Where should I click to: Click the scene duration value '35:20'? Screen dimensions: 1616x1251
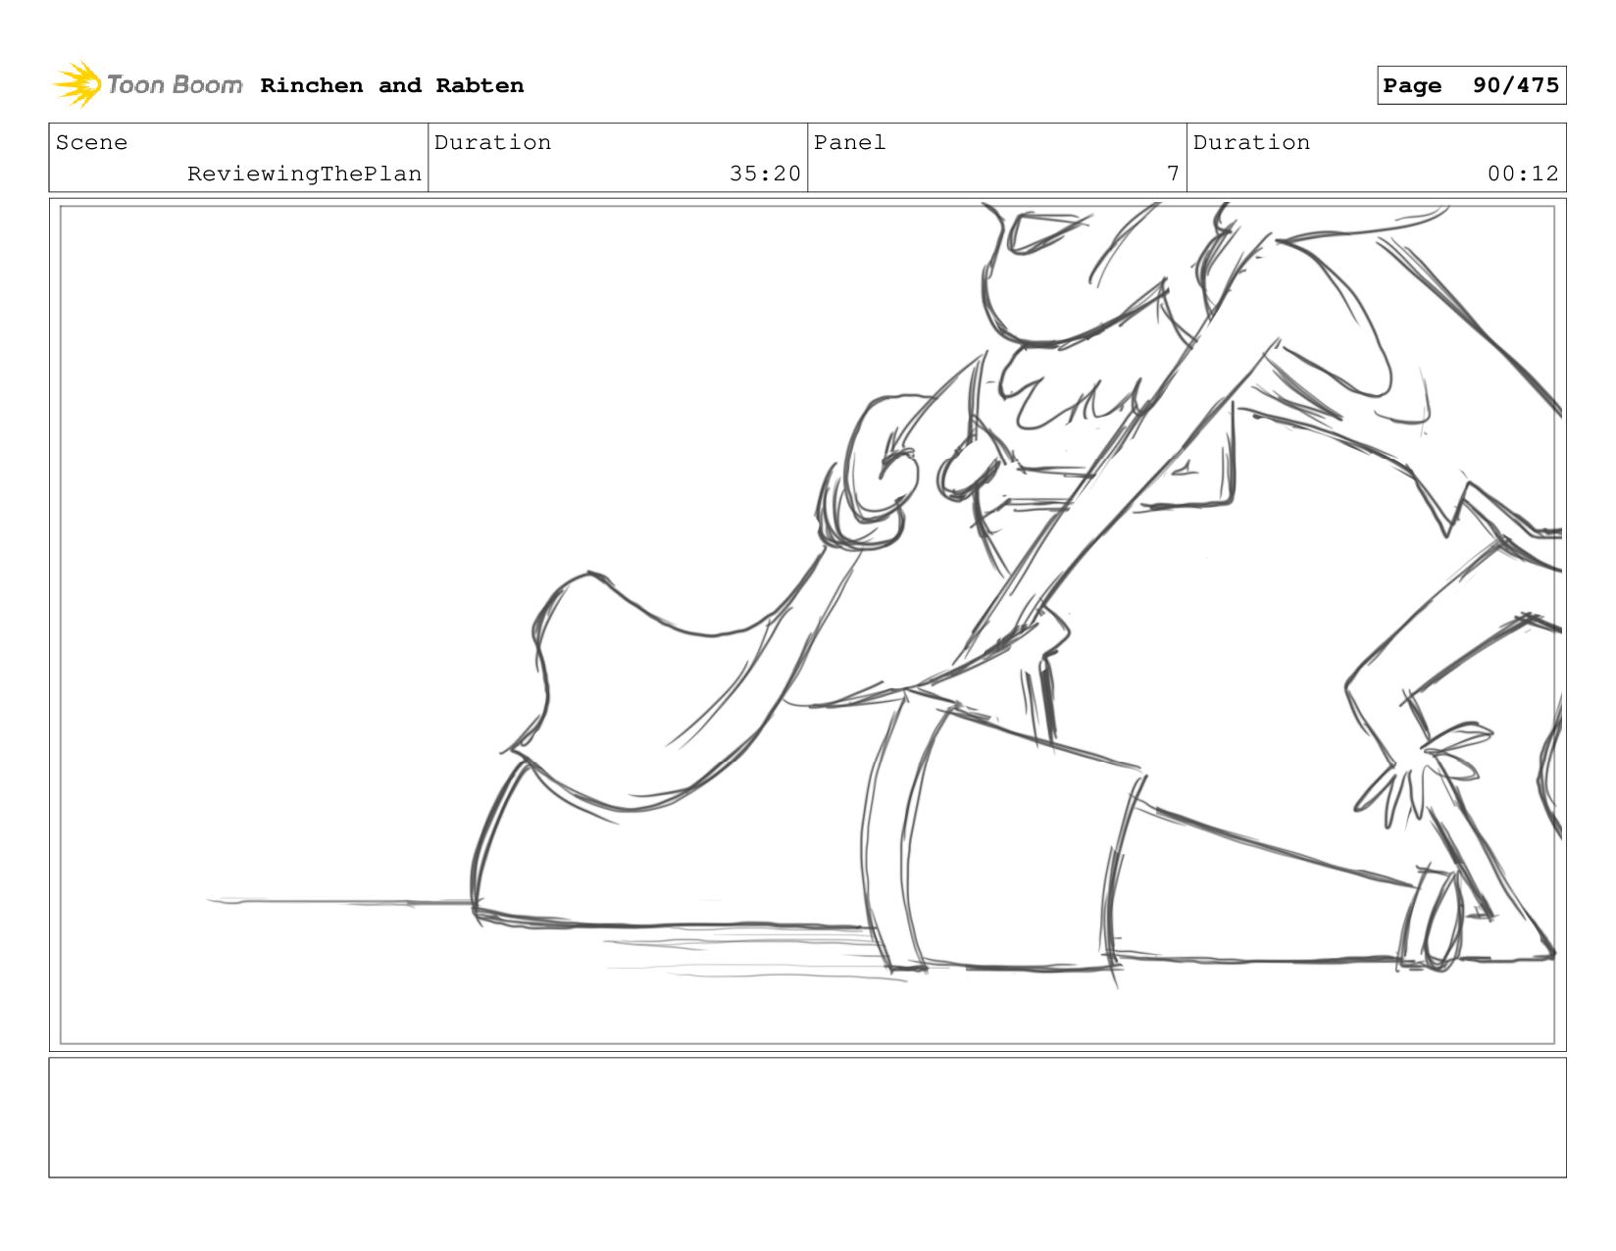click(x=765, y=174)
